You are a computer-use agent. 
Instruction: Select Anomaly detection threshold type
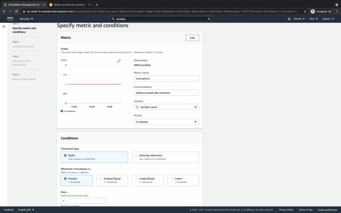[x=136, y=155]
